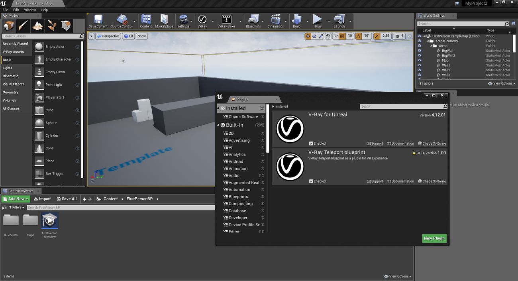Uncheck Enabled for V-Ray for Unreal

click(311, 143)
